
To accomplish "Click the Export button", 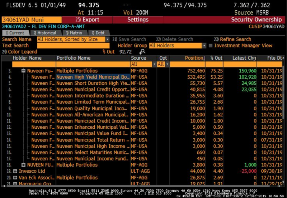I will tap(87, 20).
